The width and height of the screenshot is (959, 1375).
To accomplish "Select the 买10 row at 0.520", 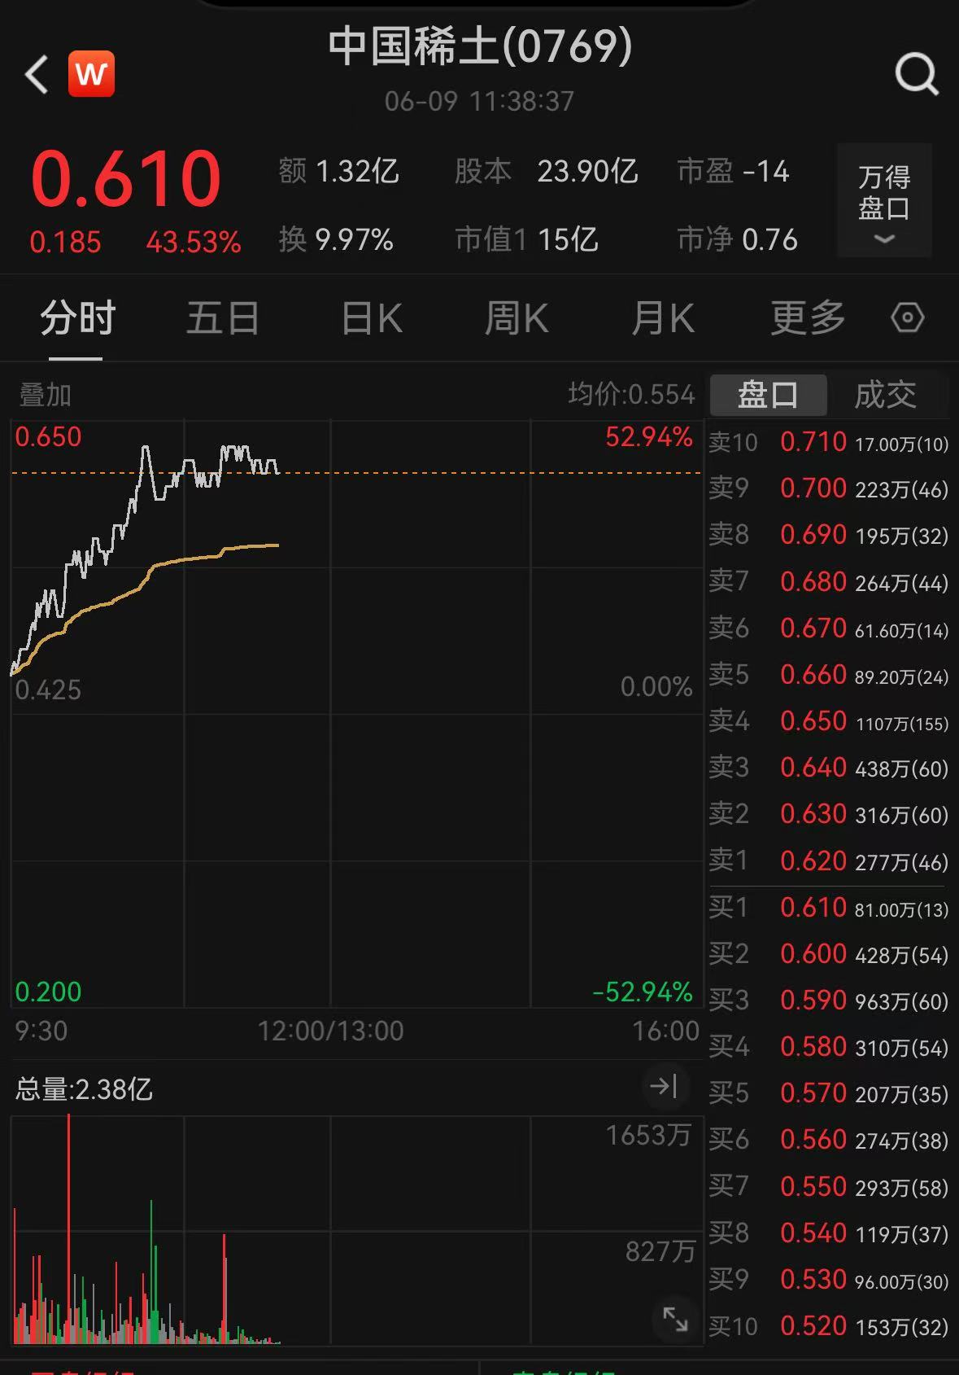I will [828, 1326].
